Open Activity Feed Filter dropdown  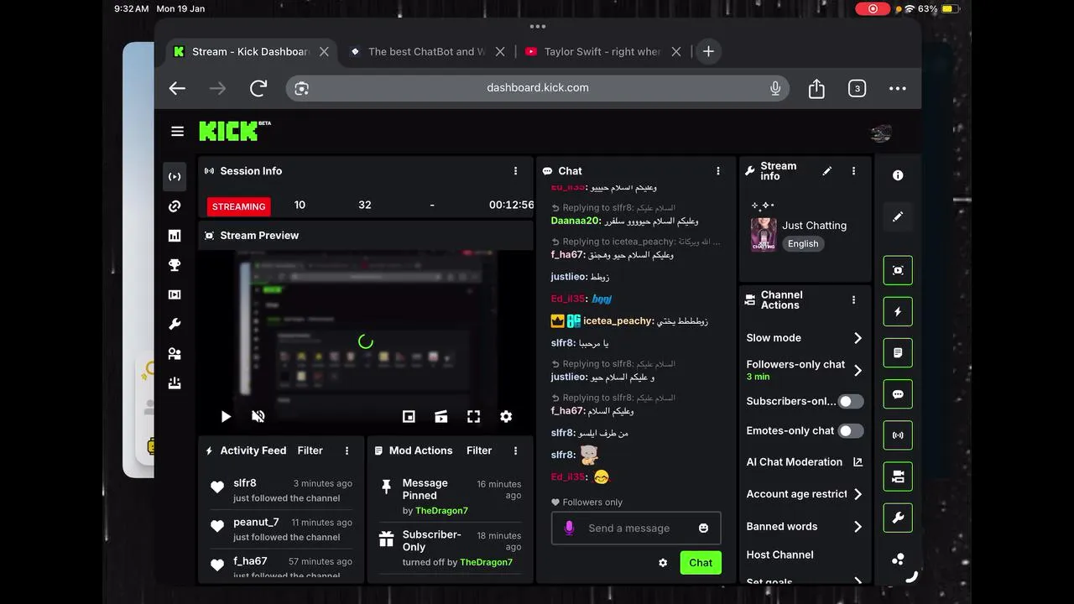point(310,450)
